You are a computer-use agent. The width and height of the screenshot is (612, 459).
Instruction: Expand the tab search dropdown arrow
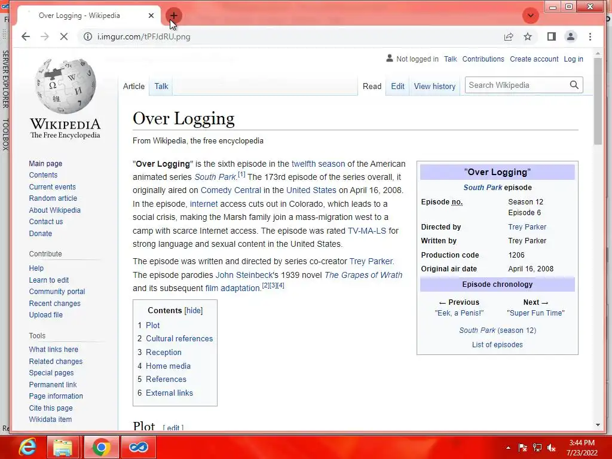click(531, 16)
